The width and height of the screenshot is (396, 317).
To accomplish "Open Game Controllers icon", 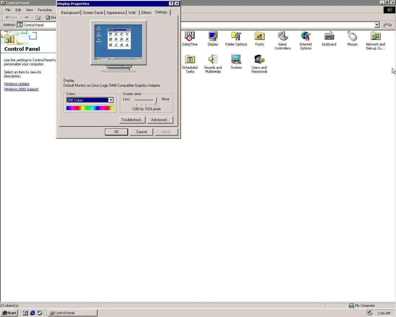I will coord(282,41).
